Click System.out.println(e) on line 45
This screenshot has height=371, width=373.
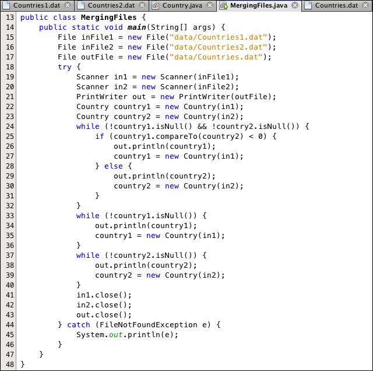tap(127, 335)
